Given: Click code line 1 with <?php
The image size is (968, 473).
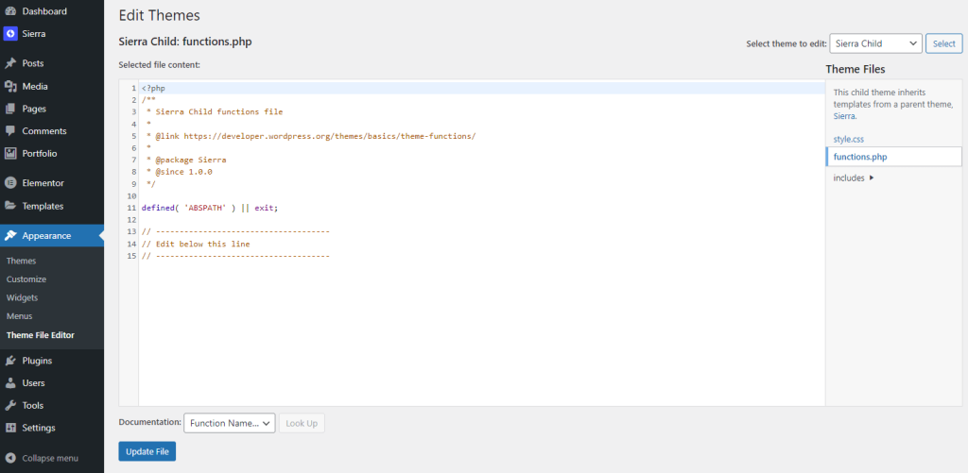Looking at the screenshot, I should coord(481,88).
